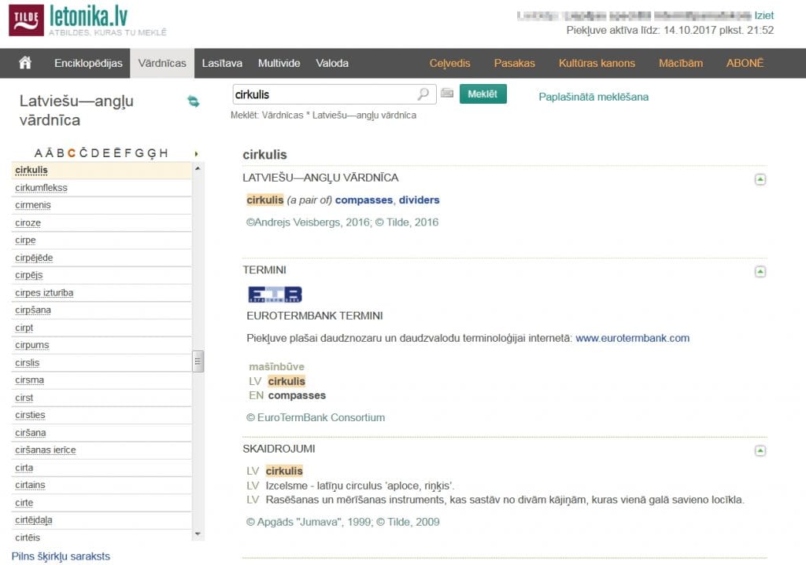
Task: Open the word cirmenis in list
Action: coord(33,205)
